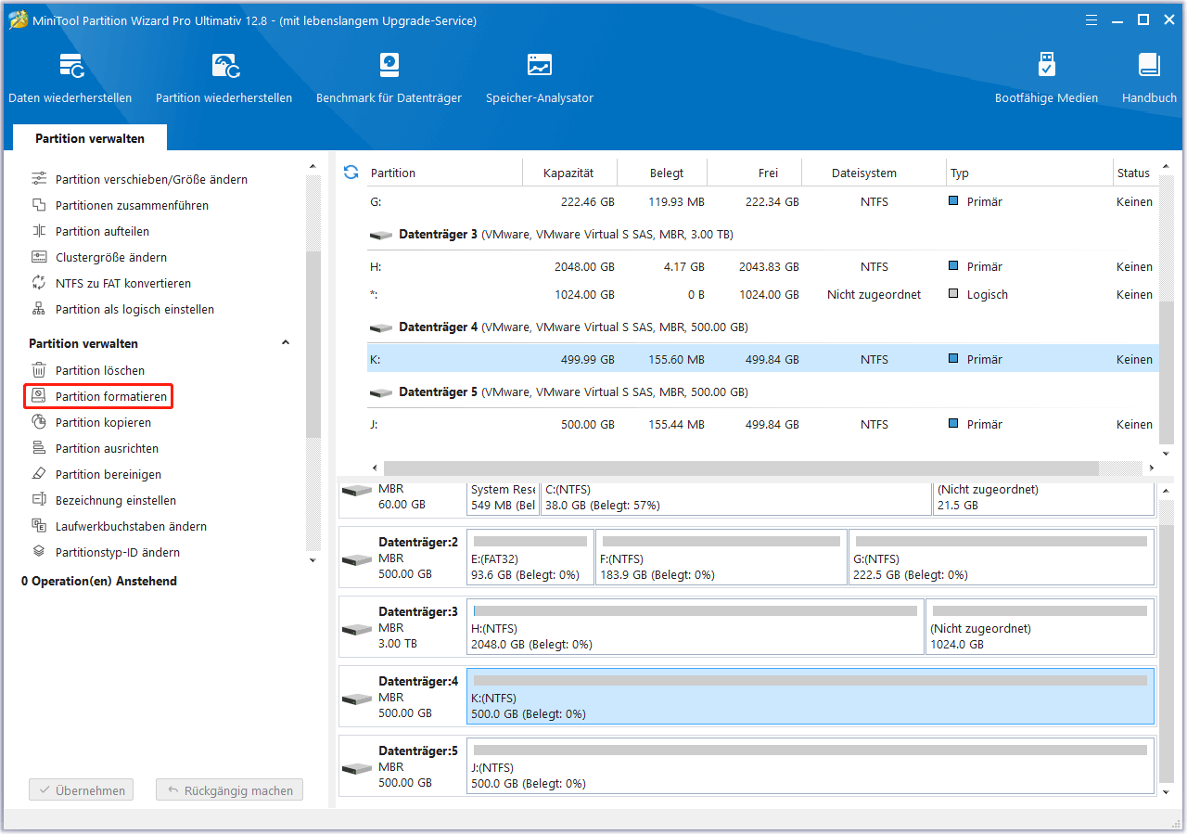The height and width of the screenshot is (834, 1187).
Task: Select the J: row in the partition table
Action: coord(762,424)
